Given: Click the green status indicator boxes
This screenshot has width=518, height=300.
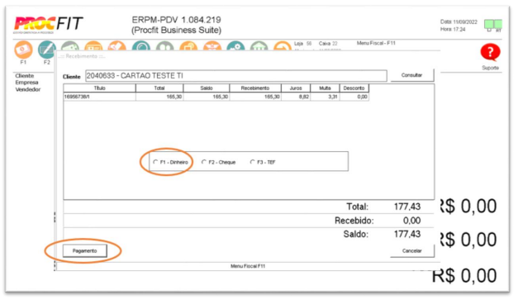Looking at the screenshot, I should click(x=493, y=25).
